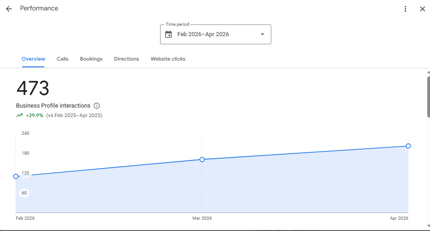This screenshot has height=231, width=430.
Task: Close the Performance panel with X
Action: click(x=422, y=9)
